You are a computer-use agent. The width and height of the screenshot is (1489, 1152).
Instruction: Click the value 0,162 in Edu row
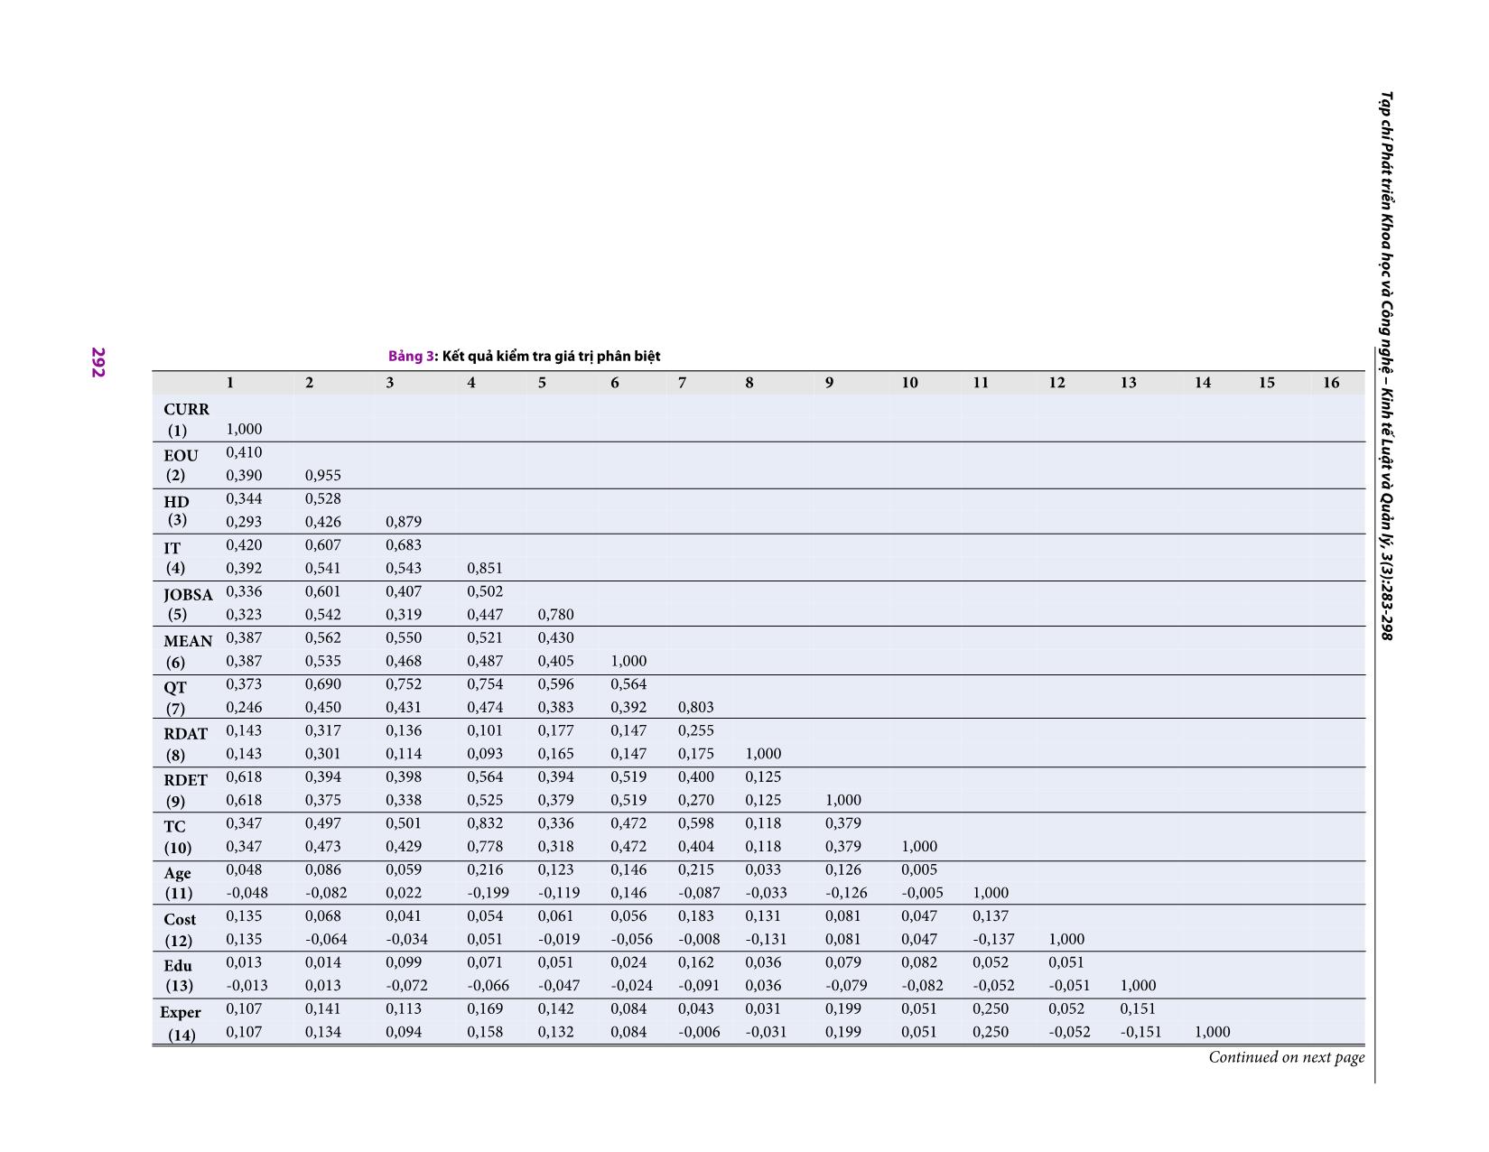tap(696, 962)
